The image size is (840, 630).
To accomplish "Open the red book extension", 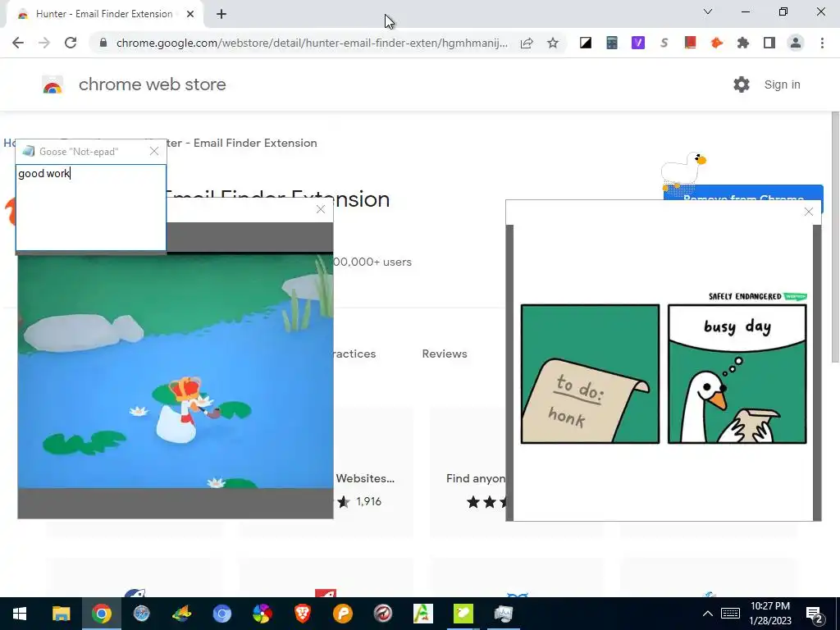I will pyautogui.click(x=691, y=43).
